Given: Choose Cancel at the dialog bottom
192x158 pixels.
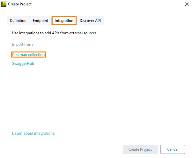Looking at the screenshot, I should [173, 149].
